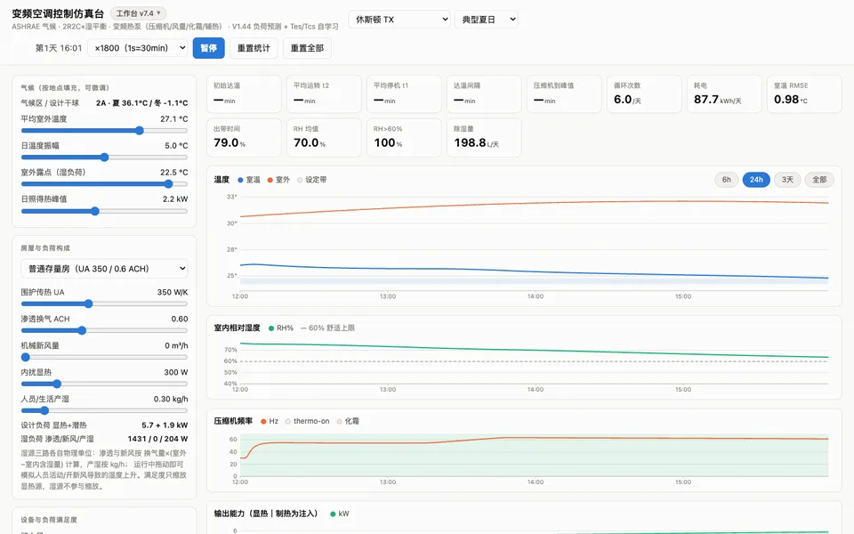The image size is (854, 534).
Task: Click the 重置全部 button
Action: tap(307, 48)
